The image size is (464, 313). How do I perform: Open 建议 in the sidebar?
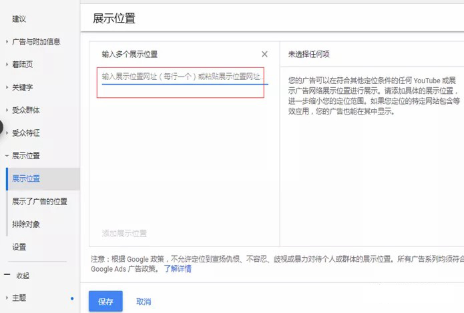[x=19, y=19]
